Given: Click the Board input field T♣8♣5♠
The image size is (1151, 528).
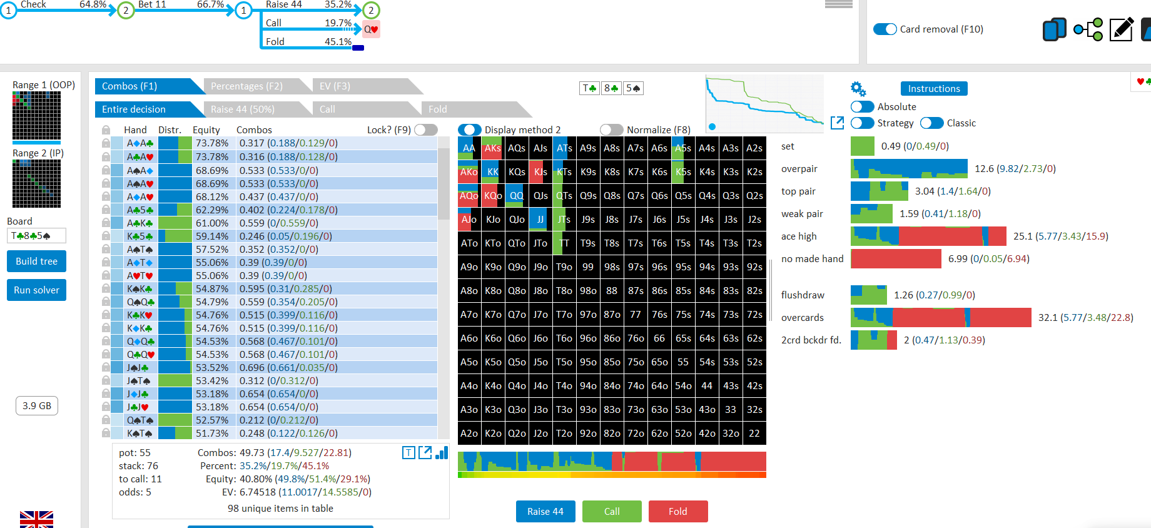Looking at the screenshot, I should [36, 236].
